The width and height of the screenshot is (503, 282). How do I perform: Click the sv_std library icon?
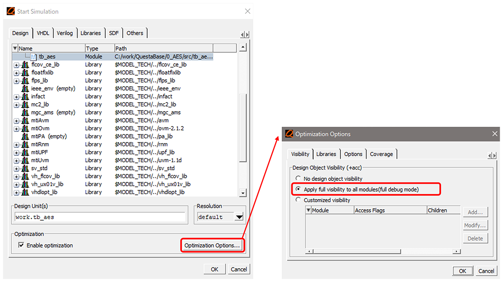(25, 169)
